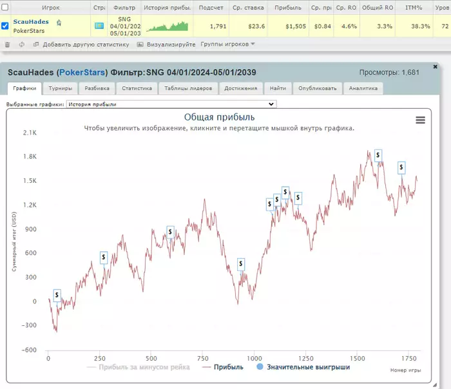Click the refresh icon beside the trash
The width and height of the screenshot is (451, 389).
click(x=21, y=44)
